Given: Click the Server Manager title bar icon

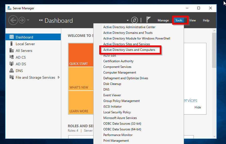Looking at the screenshot, I should pos(9,8).
